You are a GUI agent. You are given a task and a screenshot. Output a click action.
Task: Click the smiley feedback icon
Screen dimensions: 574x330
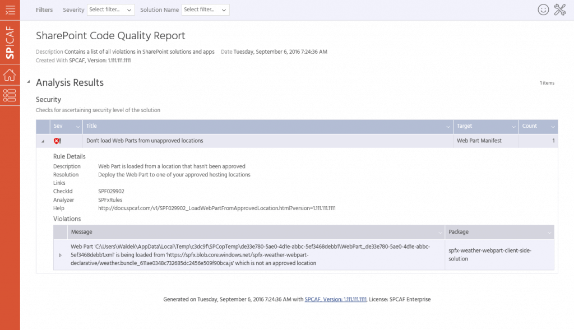[543, 10]
